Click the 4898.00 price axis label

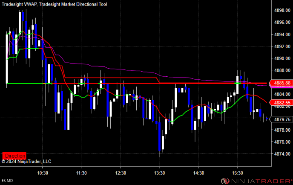[x=282, y=10]
